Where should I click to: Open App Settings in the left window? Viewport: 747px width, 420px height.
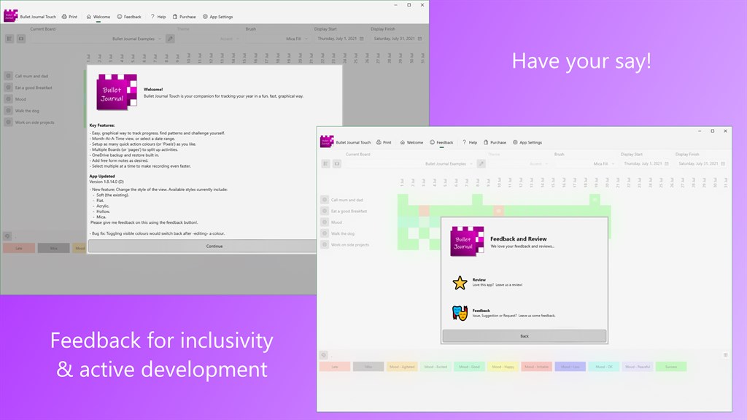(217, 17)
